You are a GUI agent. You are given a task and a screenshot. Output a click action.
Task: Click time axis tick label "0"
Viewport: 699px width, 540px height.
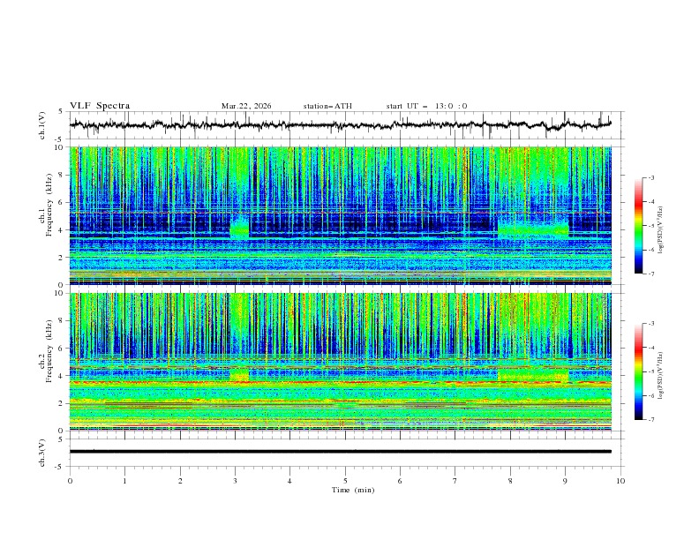coord(70,481)
